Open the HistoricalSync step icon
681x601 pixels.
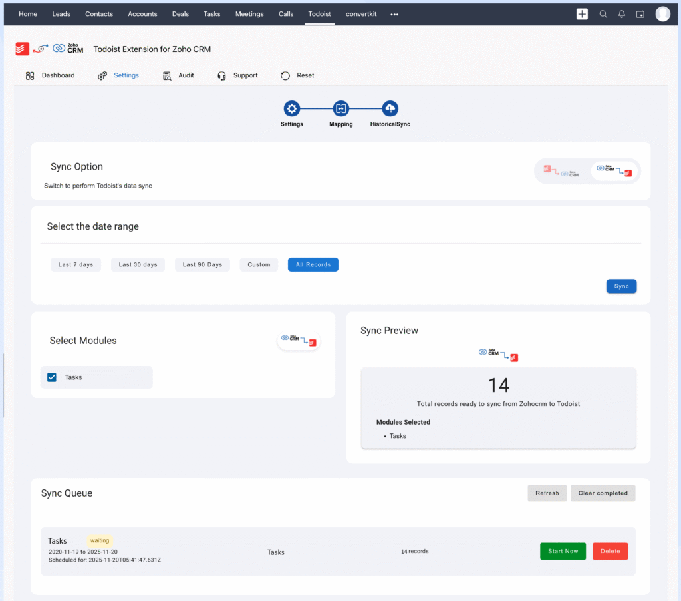[390, 108]
